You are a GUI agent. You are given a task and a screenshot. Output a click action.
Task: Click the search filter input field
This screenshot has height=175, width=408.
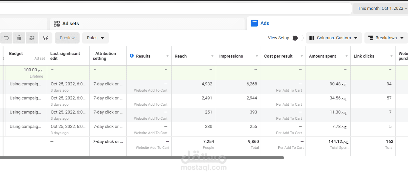pos(176,9)
